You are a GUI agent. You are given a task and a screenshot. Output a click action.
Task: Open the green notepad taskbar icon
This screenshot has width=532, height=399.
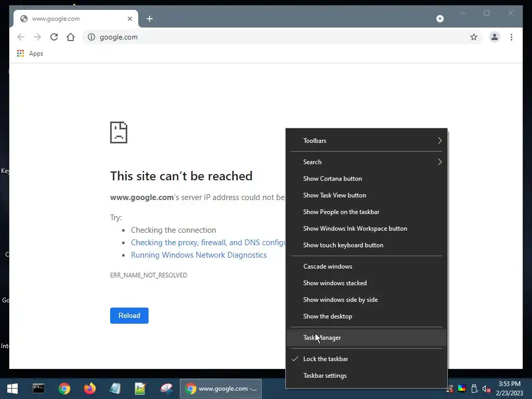point(140,389)
